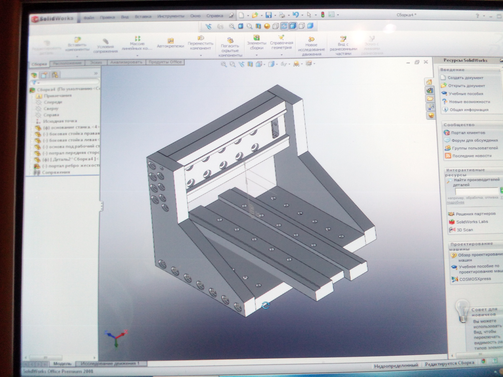Click the Переместить компонент tool
The image size is (503, 377).
201,43
